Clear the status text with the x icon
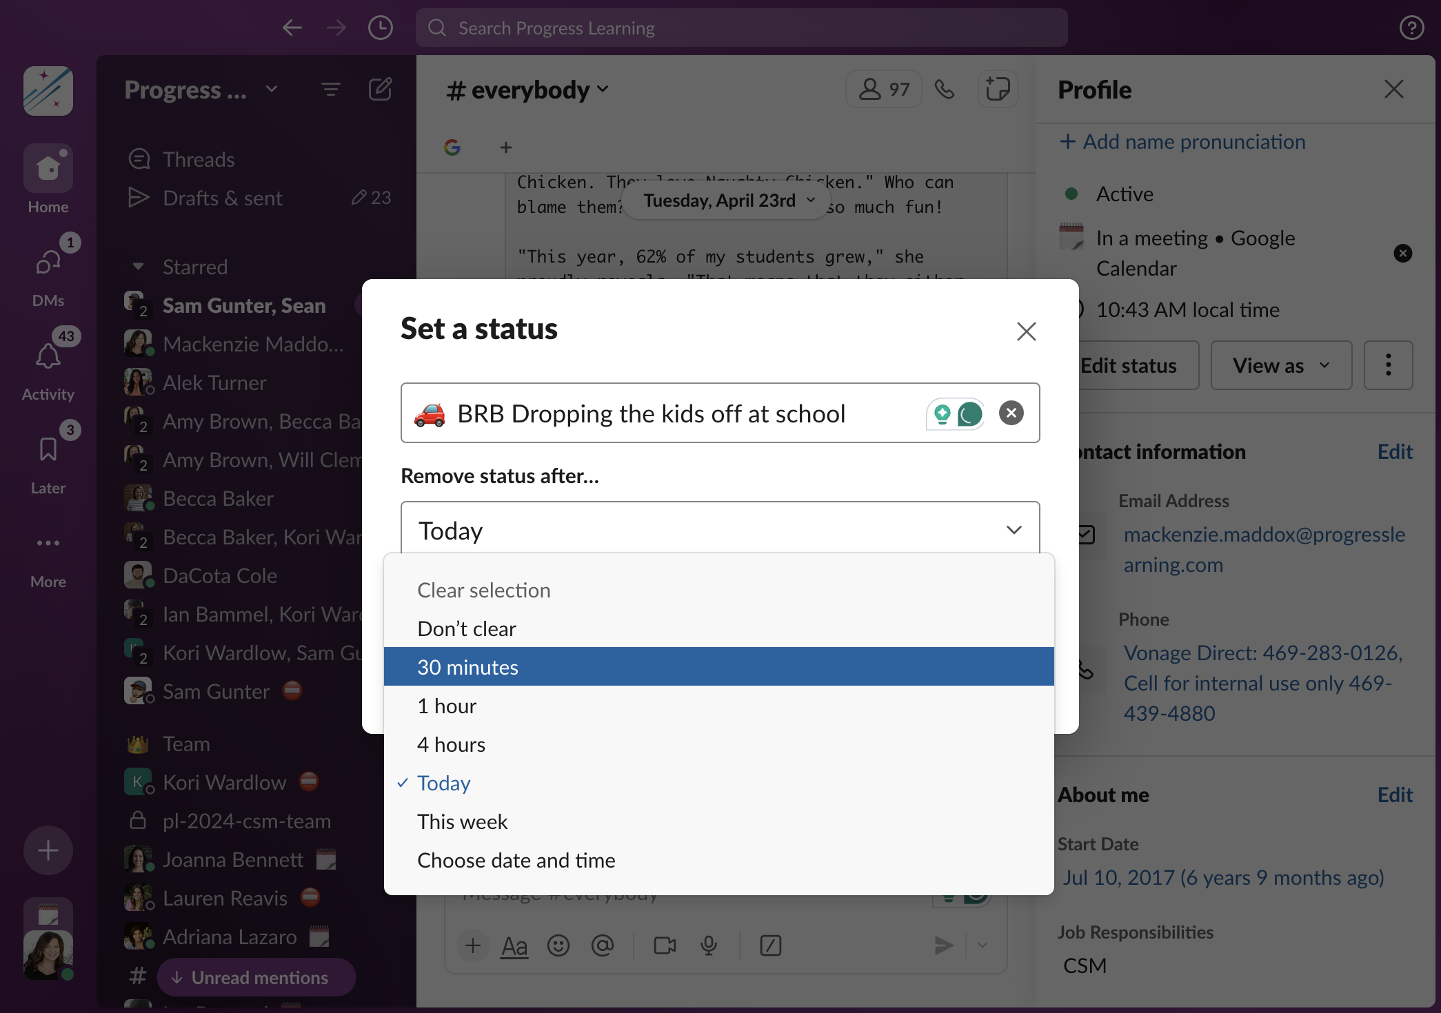Image resolution: width=1441 pixels, height=1013 pixels. tap(1011, 413)
